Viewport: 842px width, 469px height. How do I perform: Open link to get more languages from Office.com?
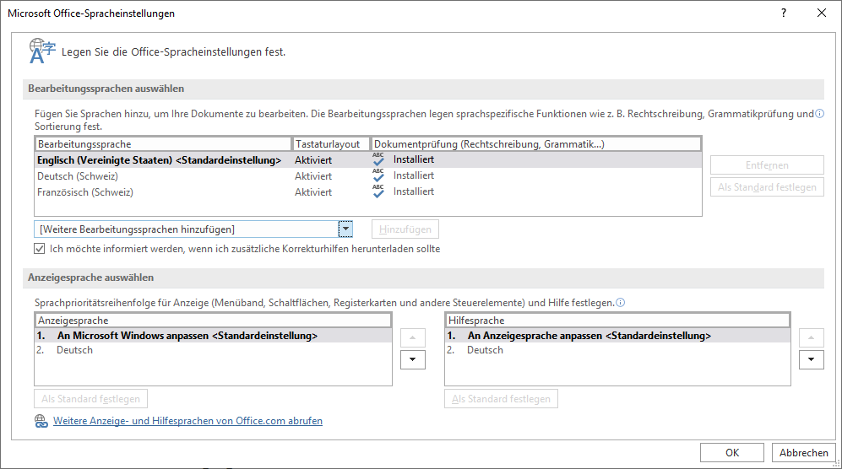[187, 421]
